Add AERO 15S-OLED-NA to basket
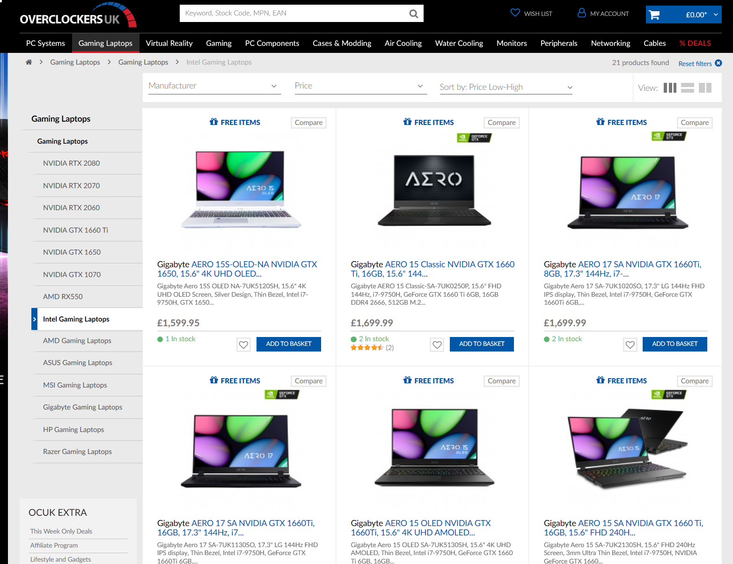 coord(288,344)
